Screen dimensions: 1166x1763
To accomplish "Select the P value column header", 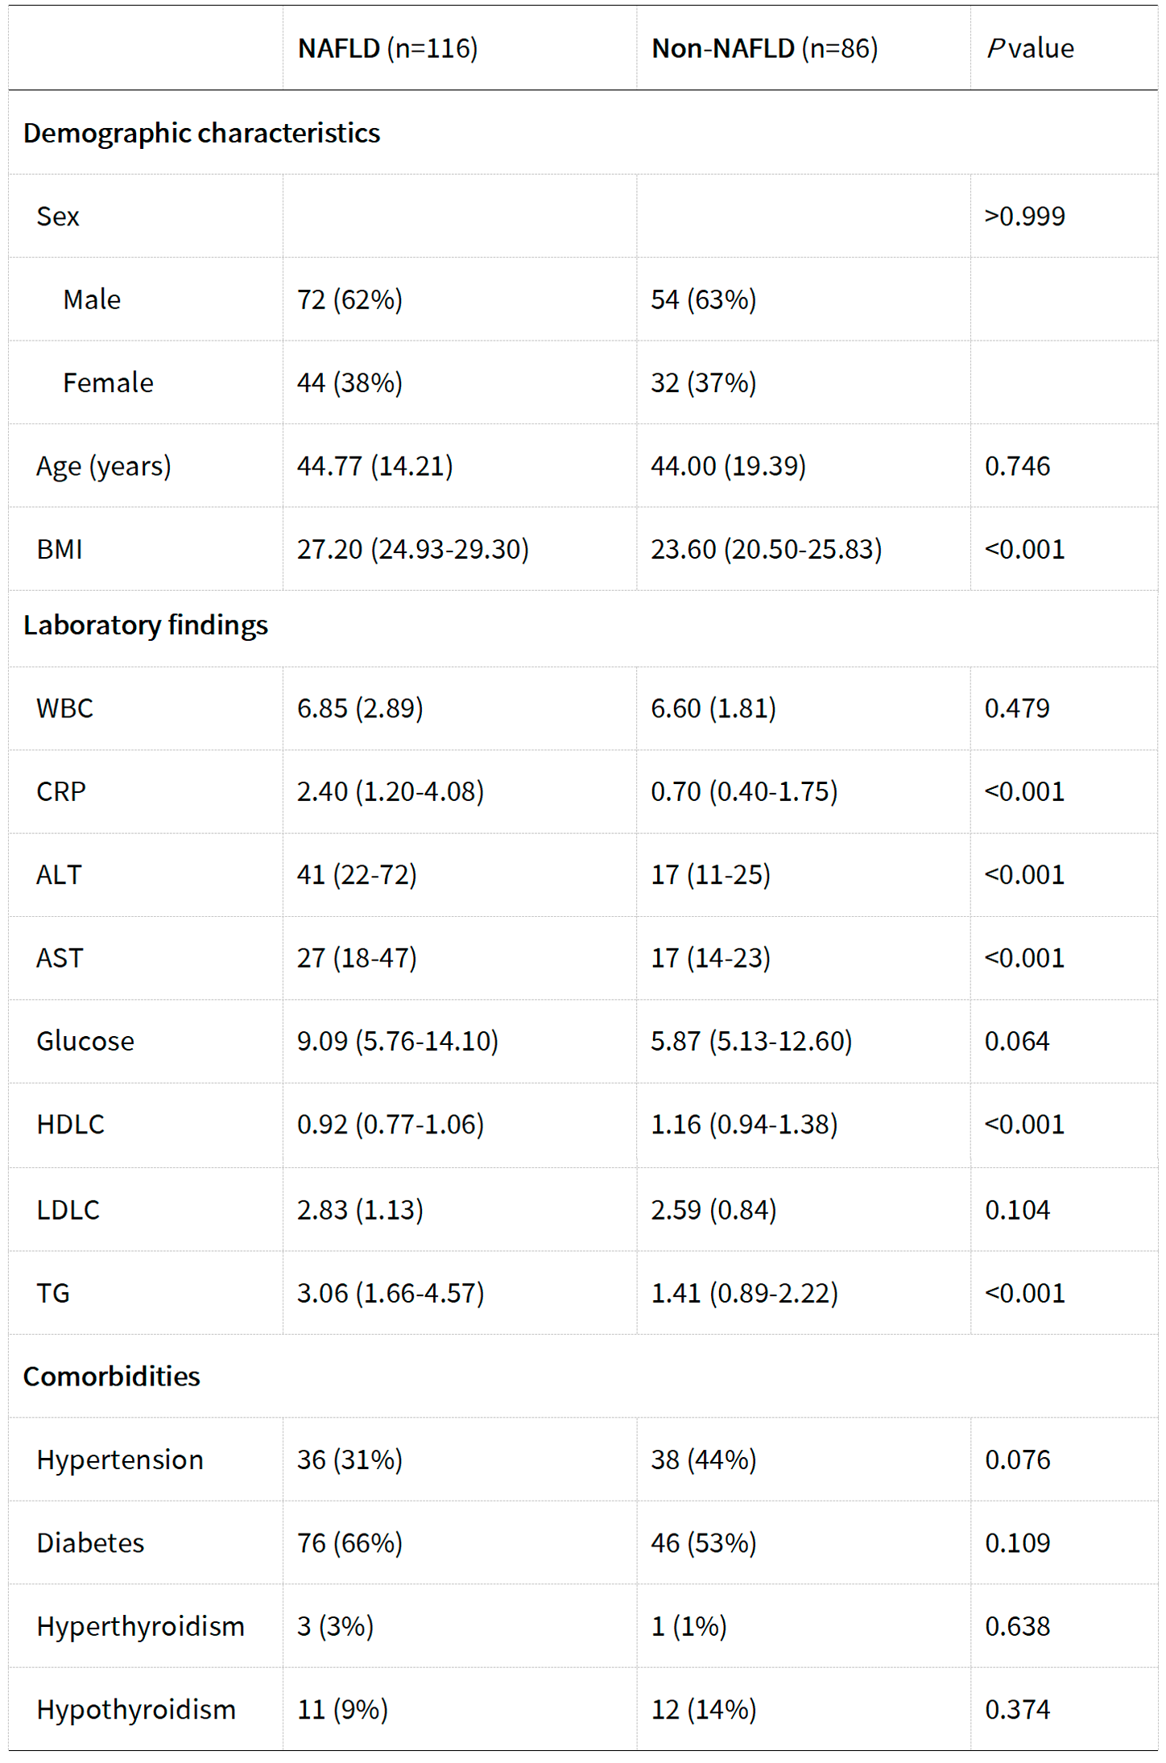I will pyautogui.click(x=1030, y=49).
